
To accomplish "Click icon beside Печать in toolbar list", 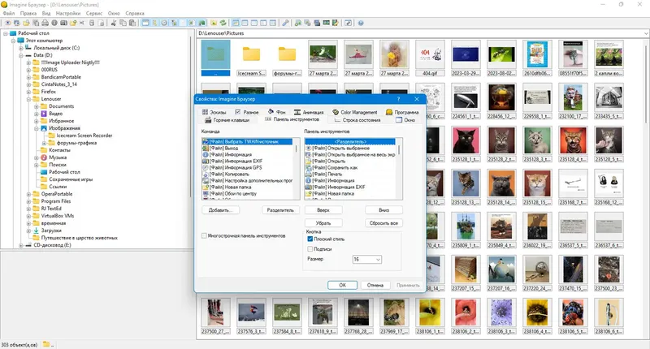I will [x=308, y=174].
